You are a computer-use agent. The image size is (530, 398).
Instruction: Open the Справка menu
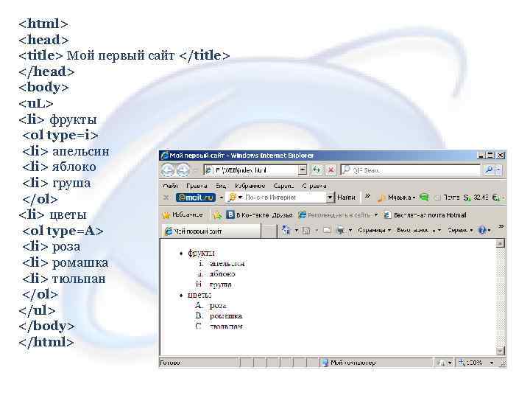tap(314, 186)
